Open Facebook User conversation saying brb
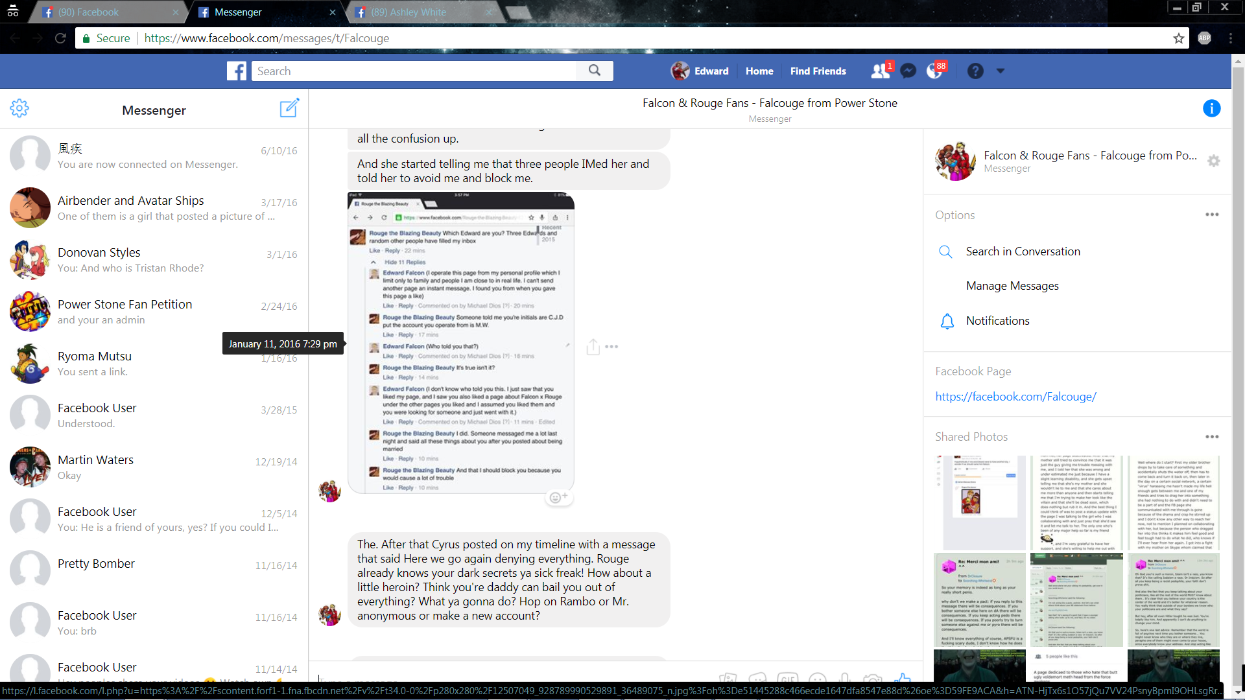This screenshot has width=1245, height=700. (x=154, y=623)
